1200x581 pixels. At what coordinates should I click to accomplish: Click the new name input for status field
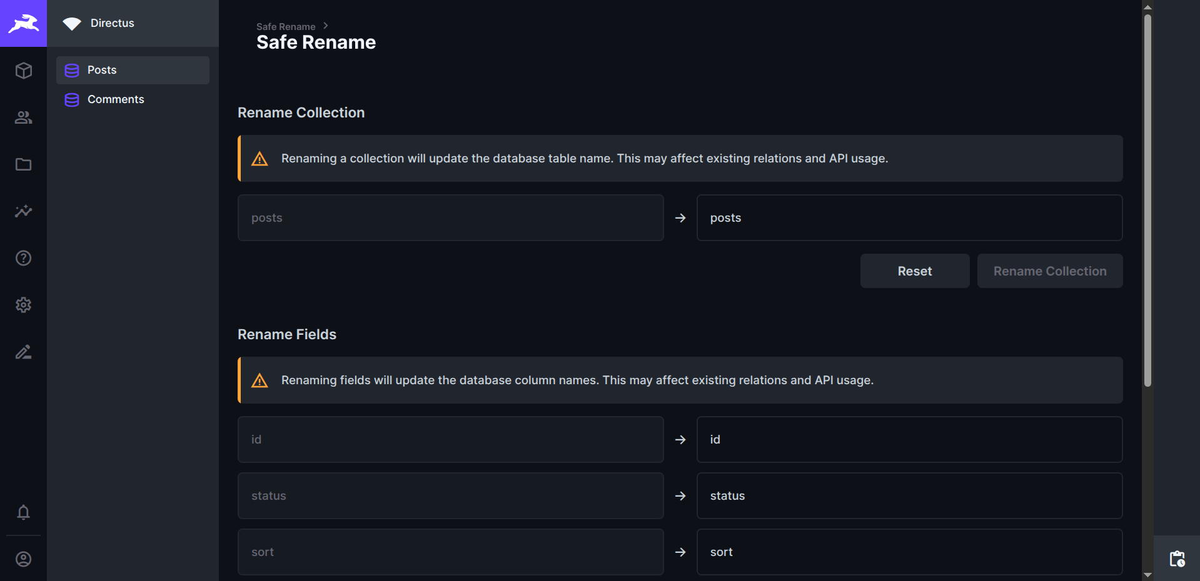pos(910,495)
